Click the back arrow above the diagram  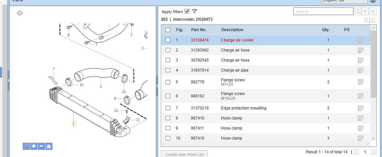click(20, 13)
